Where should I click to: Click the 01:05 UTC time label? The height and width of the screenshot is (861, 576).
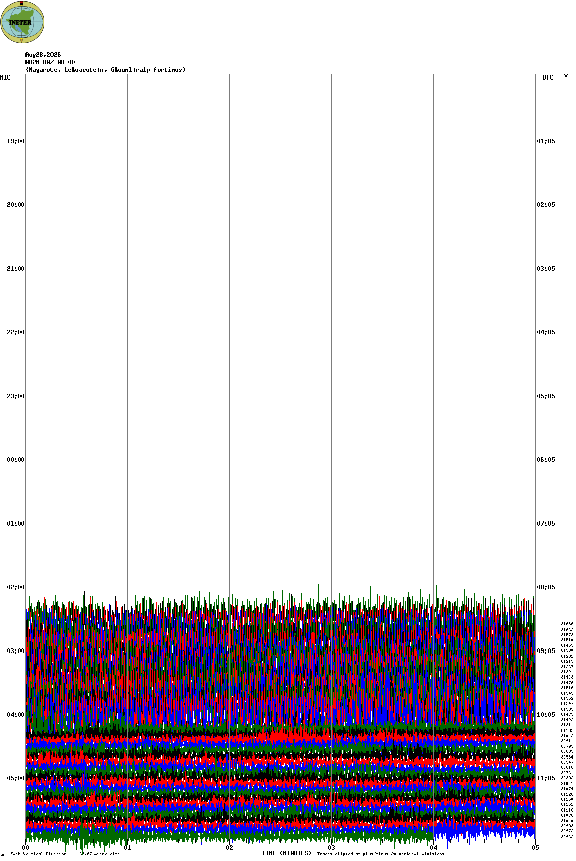[546, 141]
